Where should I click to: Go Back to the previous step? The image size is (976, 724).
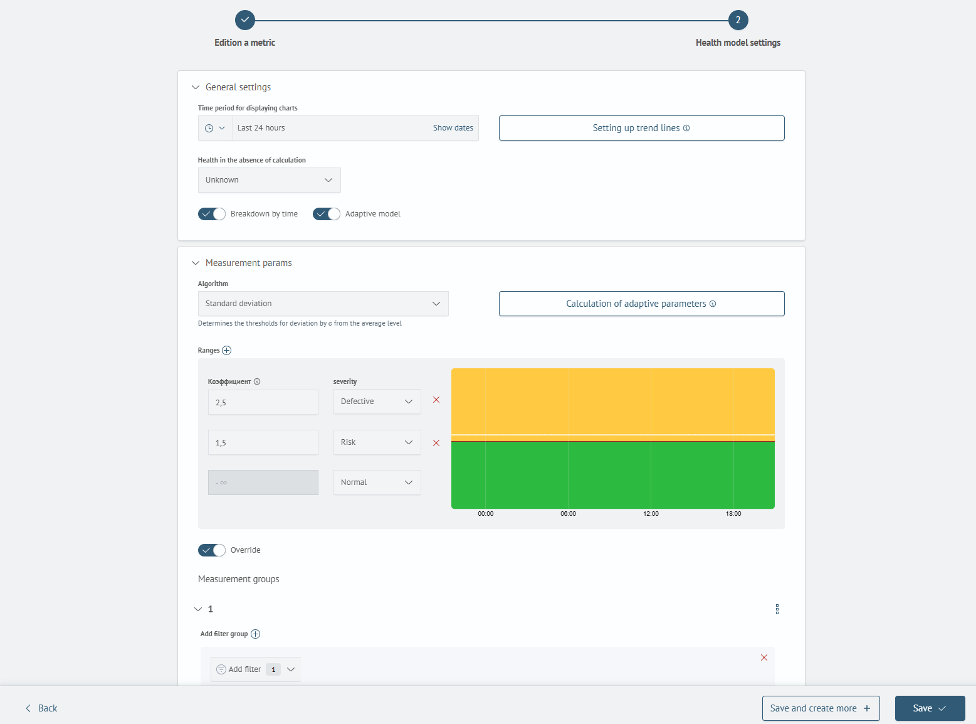tap(41, 708)
